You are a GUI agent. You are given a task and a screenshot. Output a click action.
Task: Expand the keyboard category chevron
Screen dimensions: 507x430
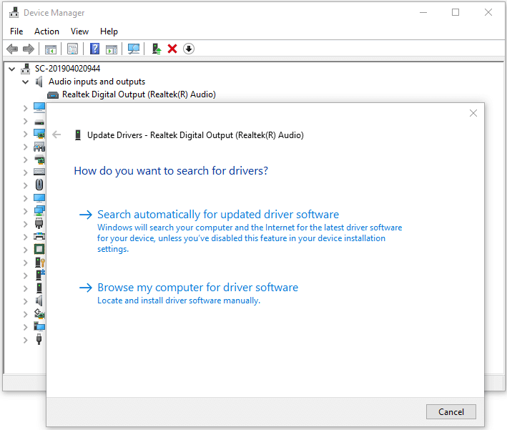(26, 172)
